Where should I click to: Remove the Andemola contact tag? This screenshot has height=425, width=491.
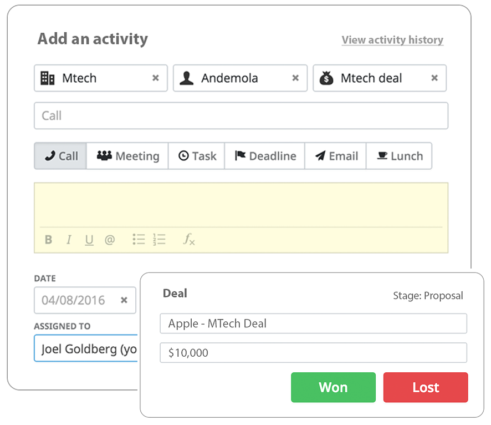click(x=295, y=78)
